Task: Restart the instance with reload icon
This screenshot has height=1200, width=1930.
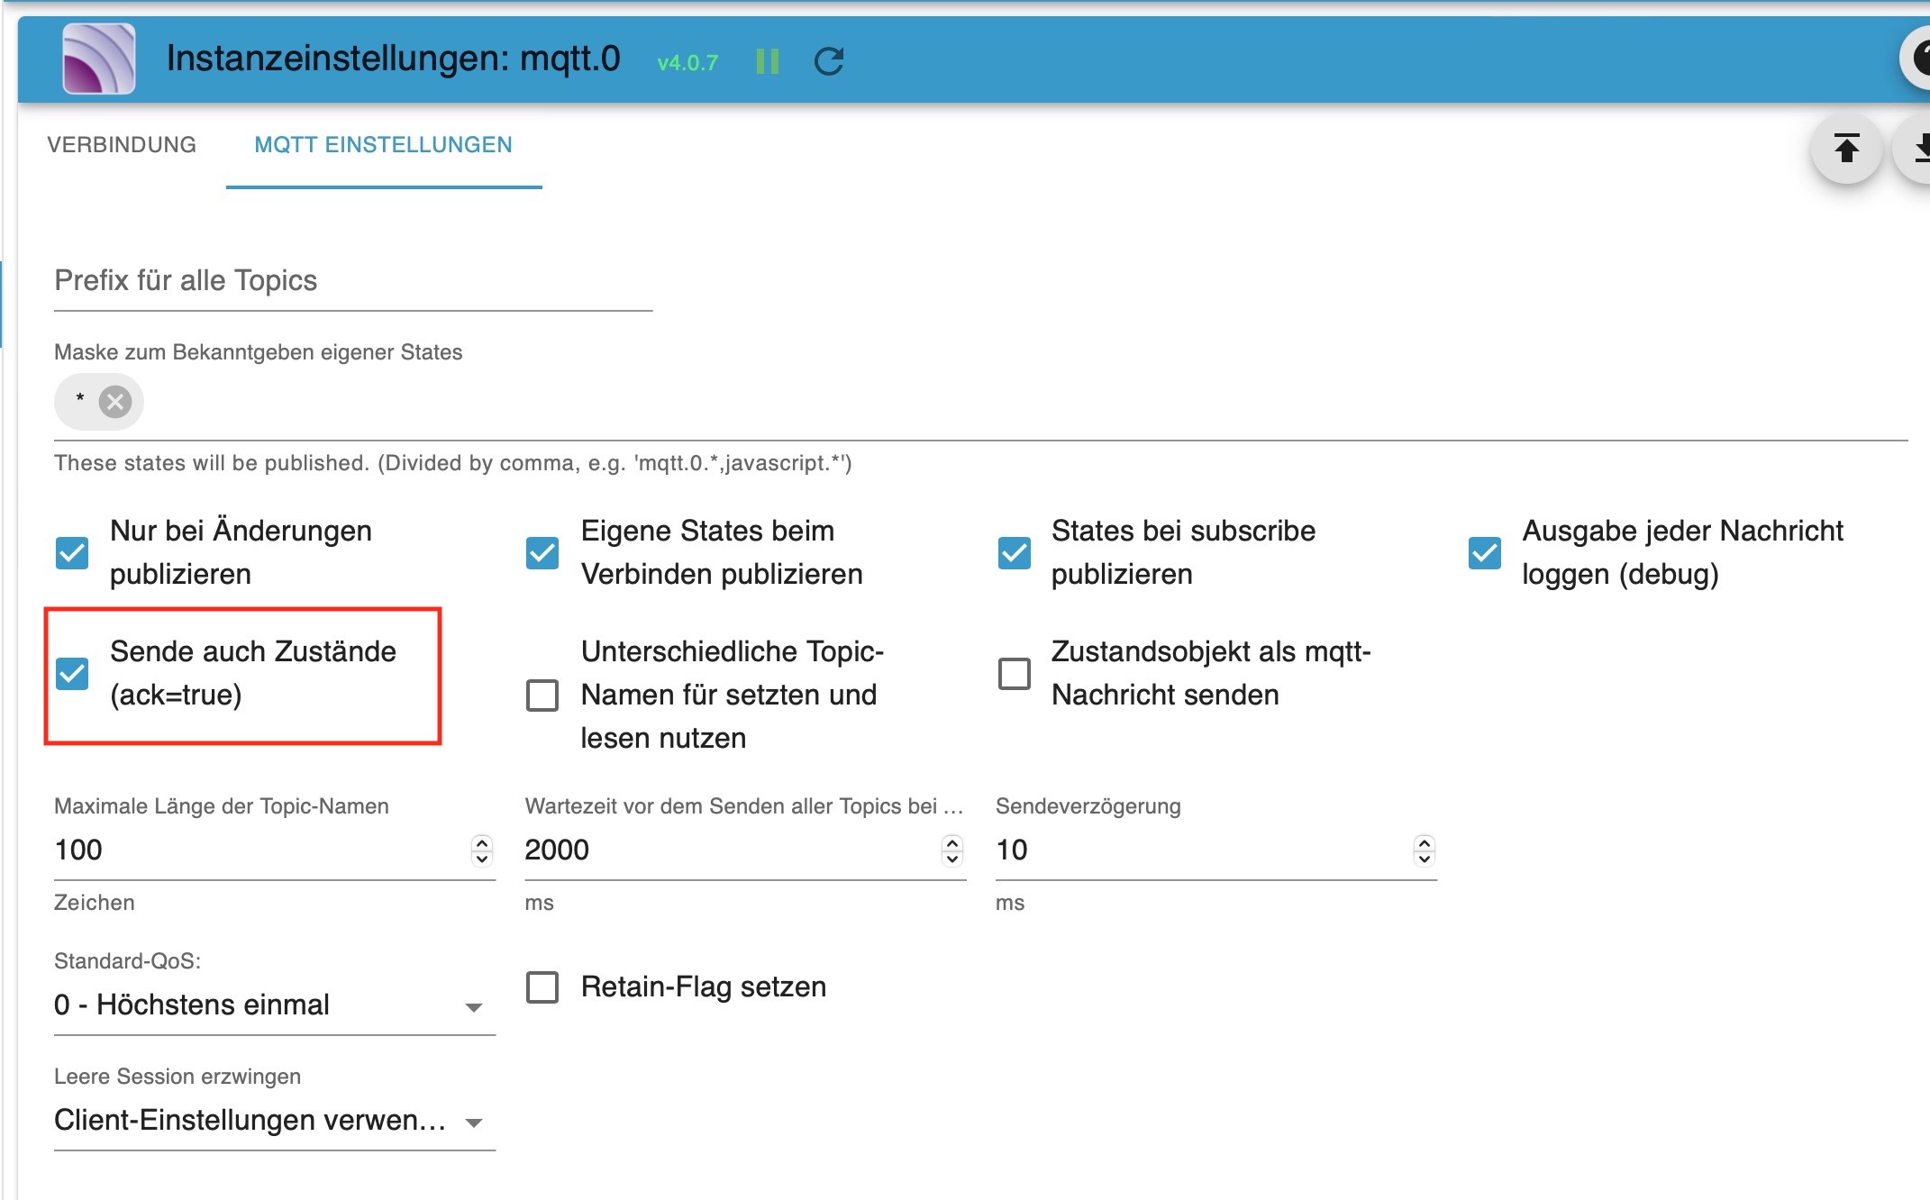Action: [829, 61]
